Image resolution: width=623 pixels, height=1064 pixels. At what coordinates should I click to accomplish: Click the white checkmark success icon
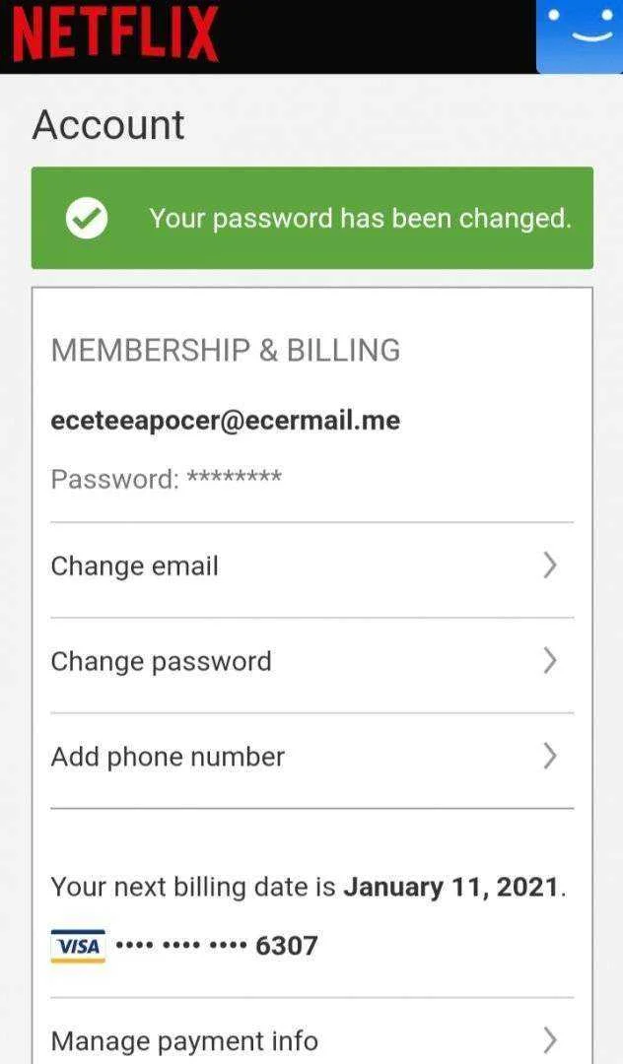pos(87,218)
